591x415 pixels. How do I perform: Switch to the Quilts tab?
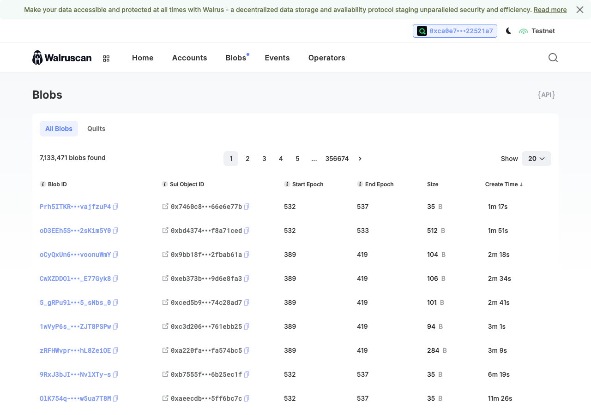coord(96,129)
